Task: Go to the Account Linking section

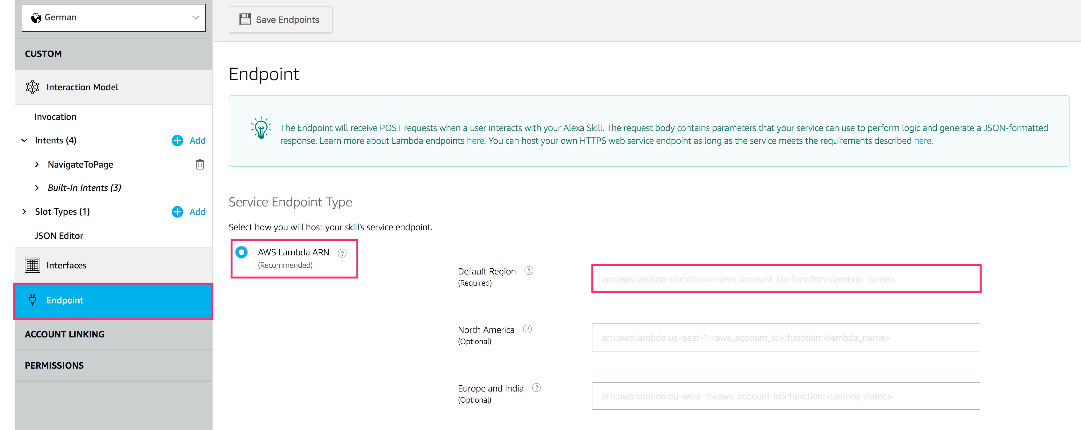Action: tap(65, 335)
